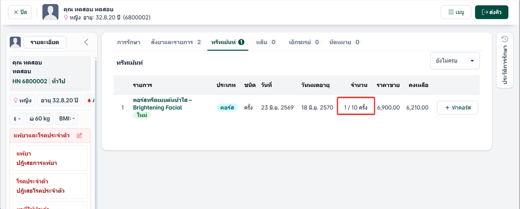Click the small avatar beside รายละเอียด
The height and width of the screenshot is (209, 520).
coord(15,42)
